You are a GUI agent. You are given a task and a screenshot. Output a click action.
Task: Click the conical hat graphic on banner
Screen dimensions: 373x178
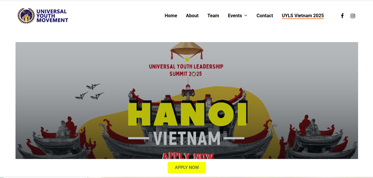pyautogui.click(x=187, y=49)
